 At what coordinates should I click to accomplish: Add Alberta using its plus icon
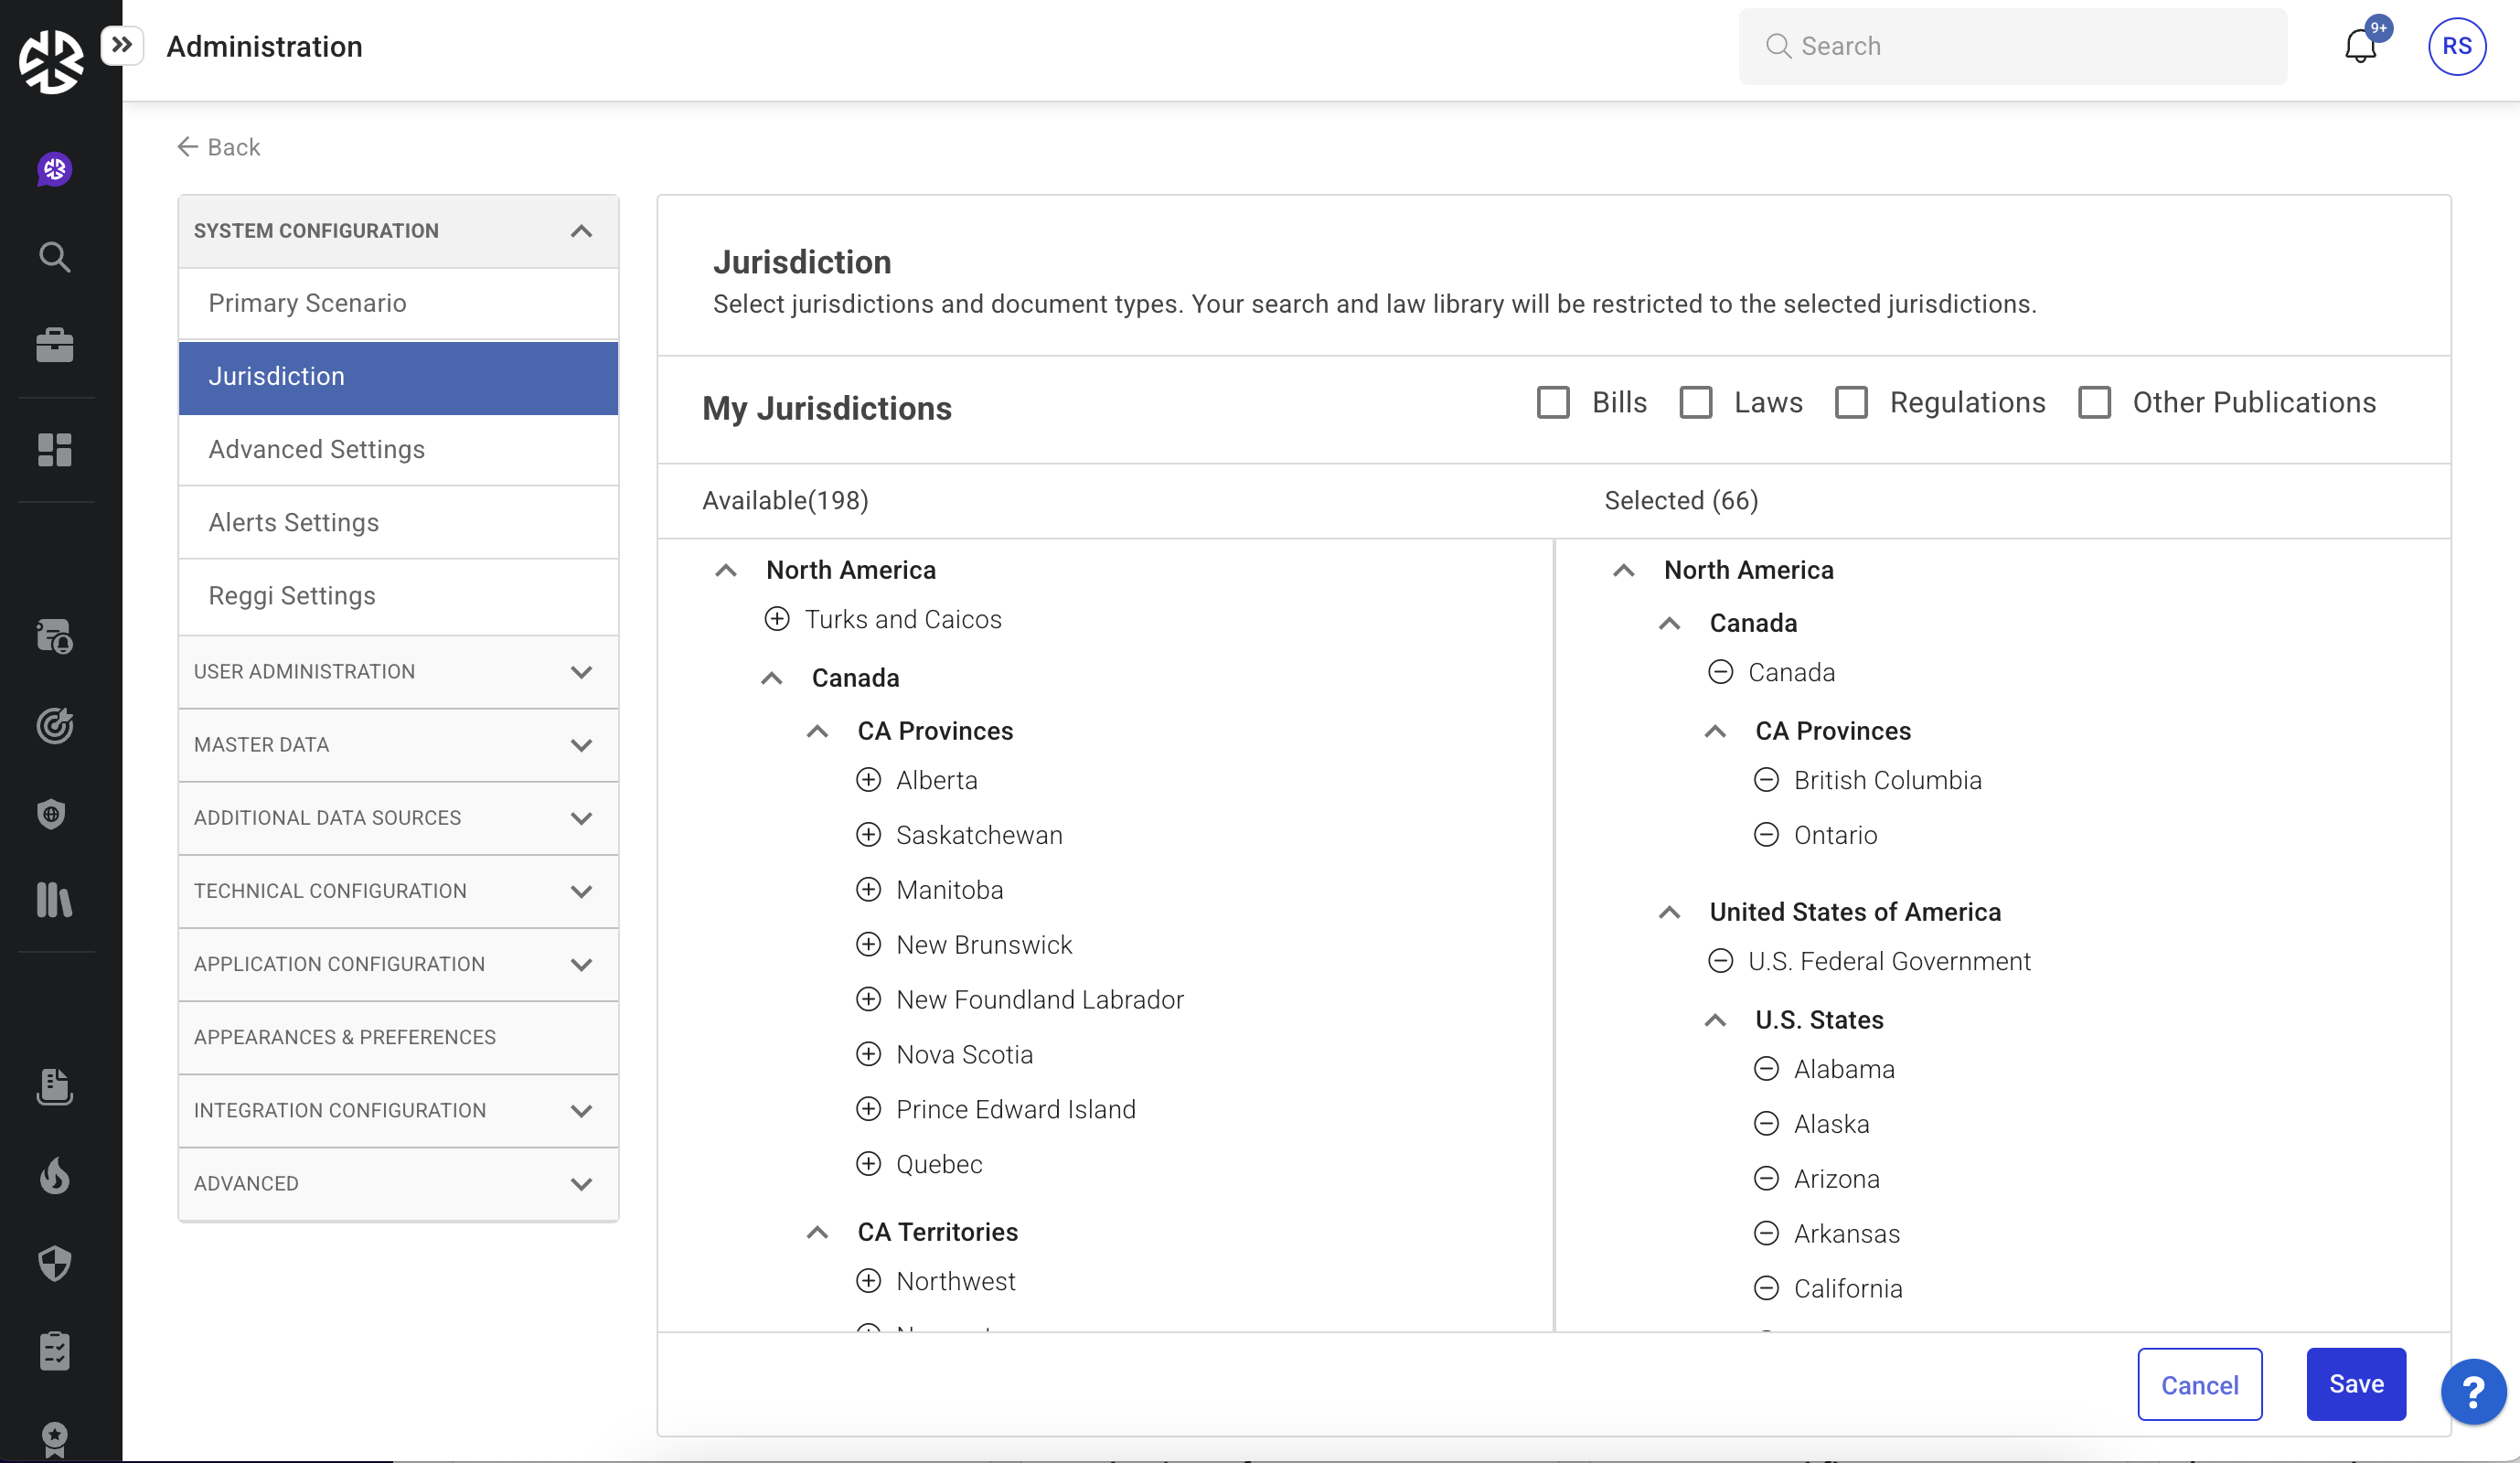click(x=868, y=780)
